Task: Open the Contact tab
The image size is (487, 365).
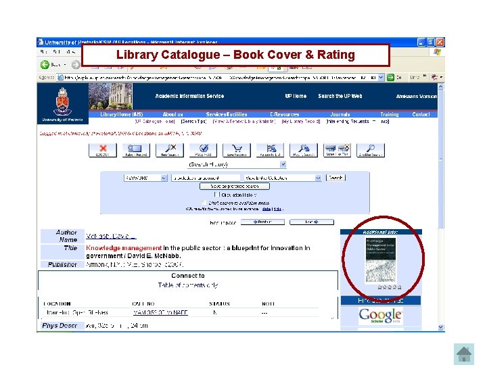Action: pos(421,114)
